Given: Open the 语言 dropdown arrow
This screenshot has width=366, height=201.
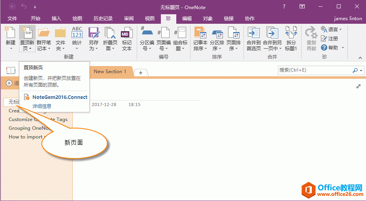Looking at the screenshot, I should (340, 29).
